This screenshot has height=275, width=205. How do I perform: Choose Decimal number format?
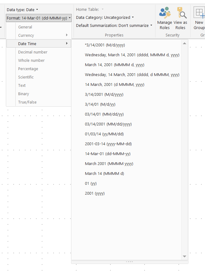38,52
